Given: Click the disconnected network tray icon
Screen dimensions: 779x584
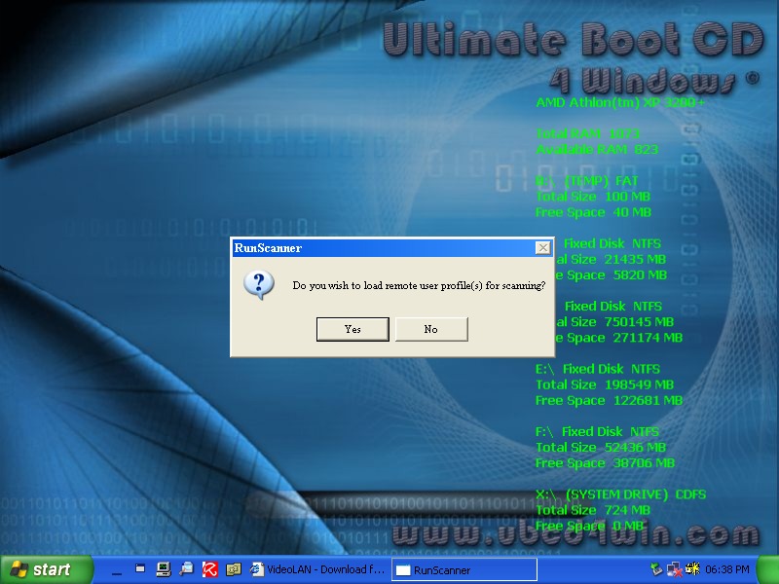Looking at the screenshot, I should pos(676,569).
